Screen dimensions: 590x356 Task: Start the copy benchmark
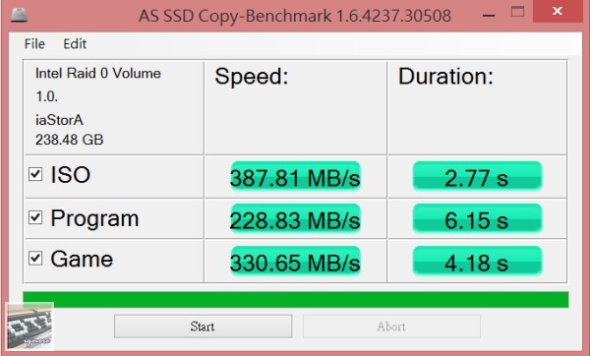click(204, 326)
